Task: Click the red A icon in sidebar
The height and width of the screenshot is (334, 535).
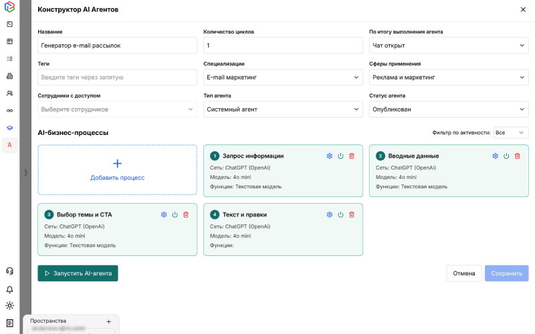Action: pos(9,145)
